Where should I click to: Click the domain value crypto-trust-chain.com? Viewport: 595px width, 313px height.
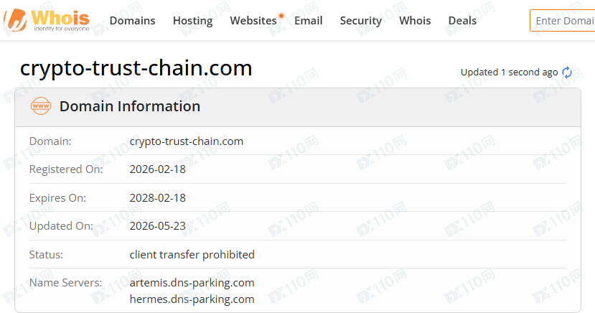(187, 141)
